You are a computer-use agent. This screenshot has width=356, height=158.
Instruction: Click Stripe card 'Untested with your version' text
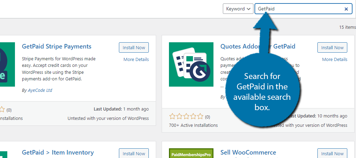tap(108, 118)
